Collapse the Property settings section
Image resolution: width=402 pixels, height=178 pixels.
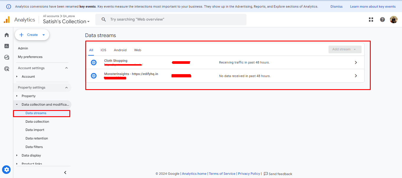pos(66,87)
